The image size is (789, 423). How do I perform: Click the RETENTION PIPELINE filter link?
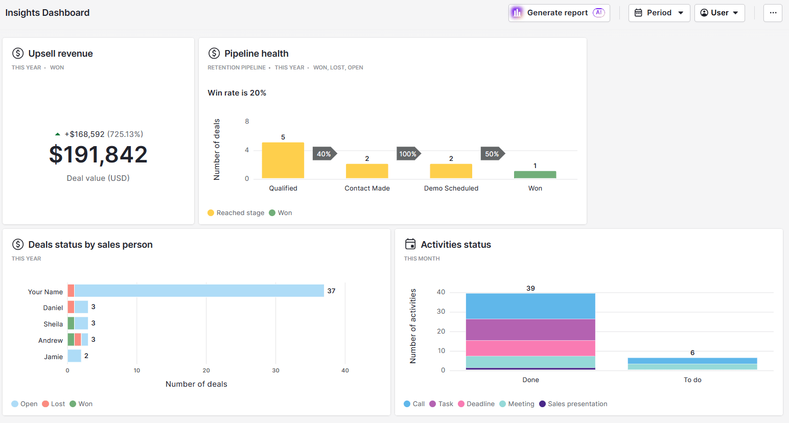point(237,67)
